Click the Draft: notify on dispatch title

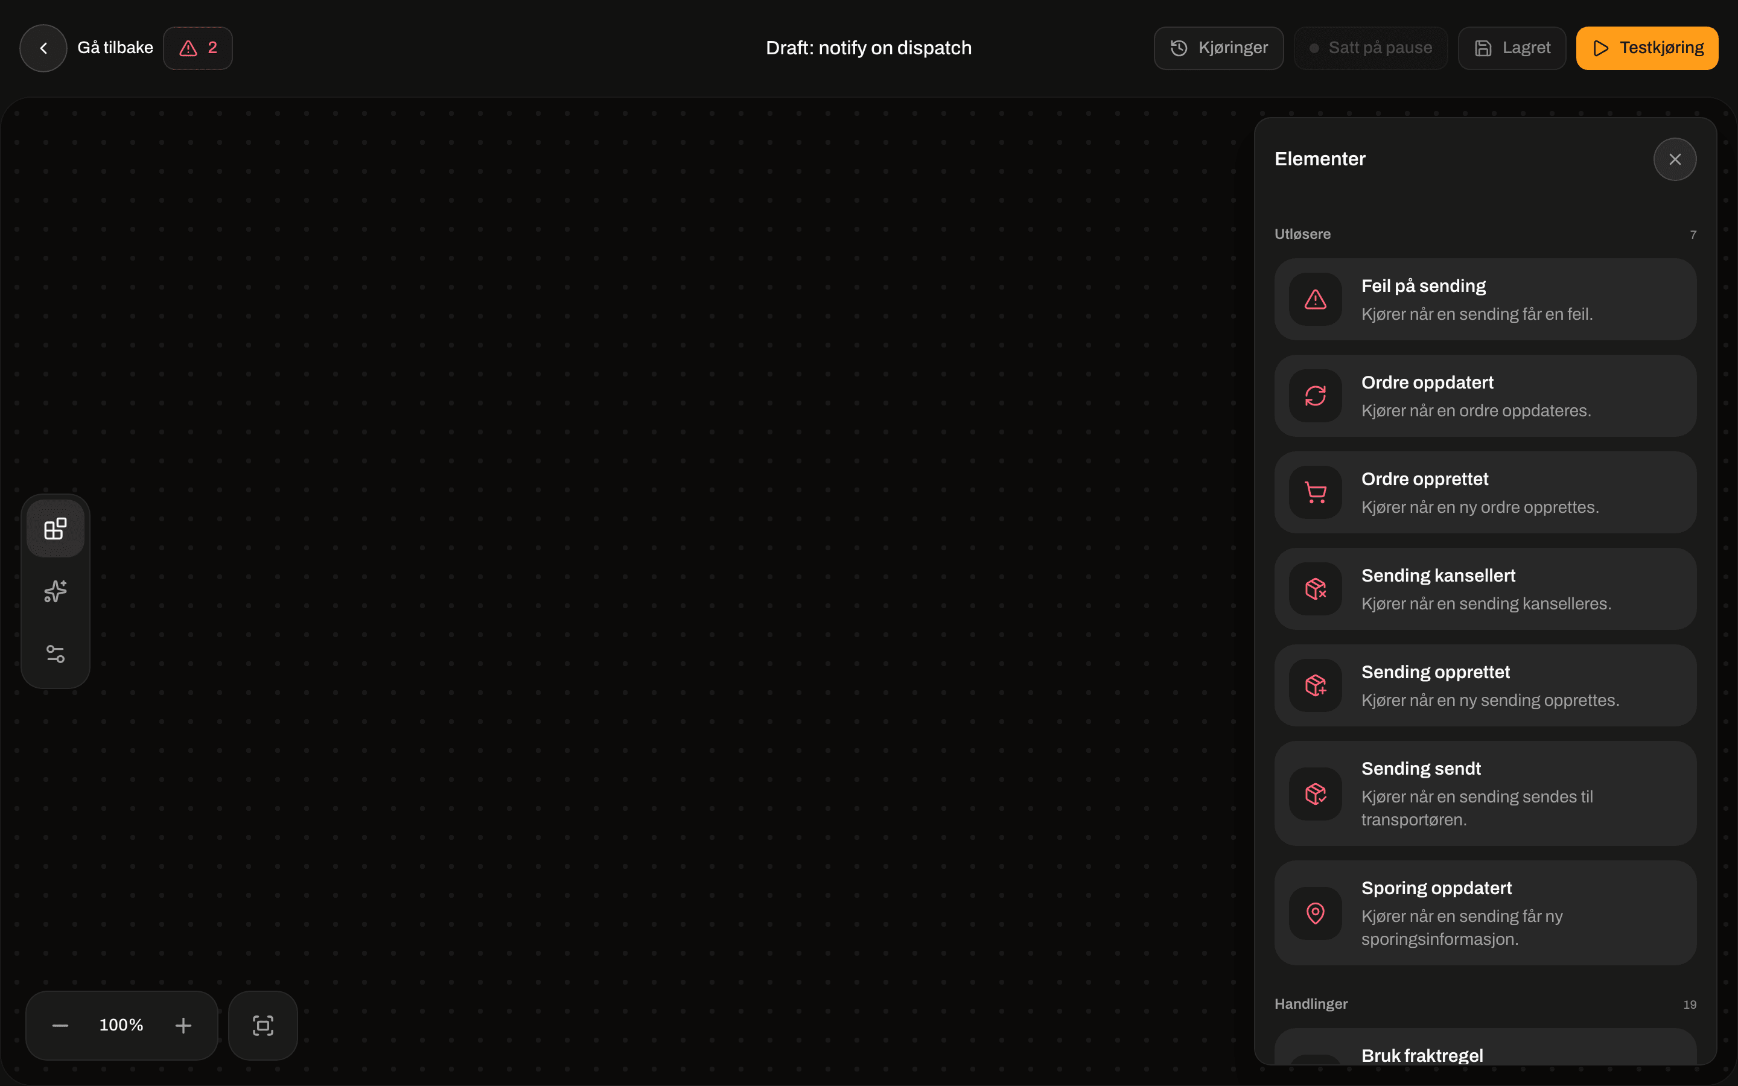(868, 48)
